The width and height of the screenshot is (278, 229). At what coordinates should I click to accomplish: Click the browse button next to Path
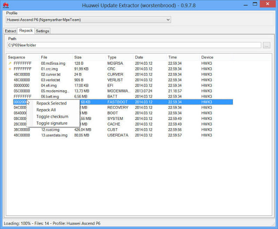(x=266, y=45)
